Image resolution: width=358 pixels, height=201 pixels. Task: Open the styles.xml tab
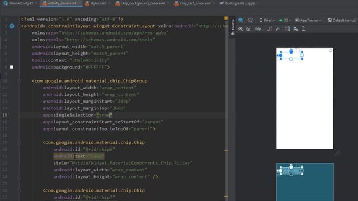point(96,3)
